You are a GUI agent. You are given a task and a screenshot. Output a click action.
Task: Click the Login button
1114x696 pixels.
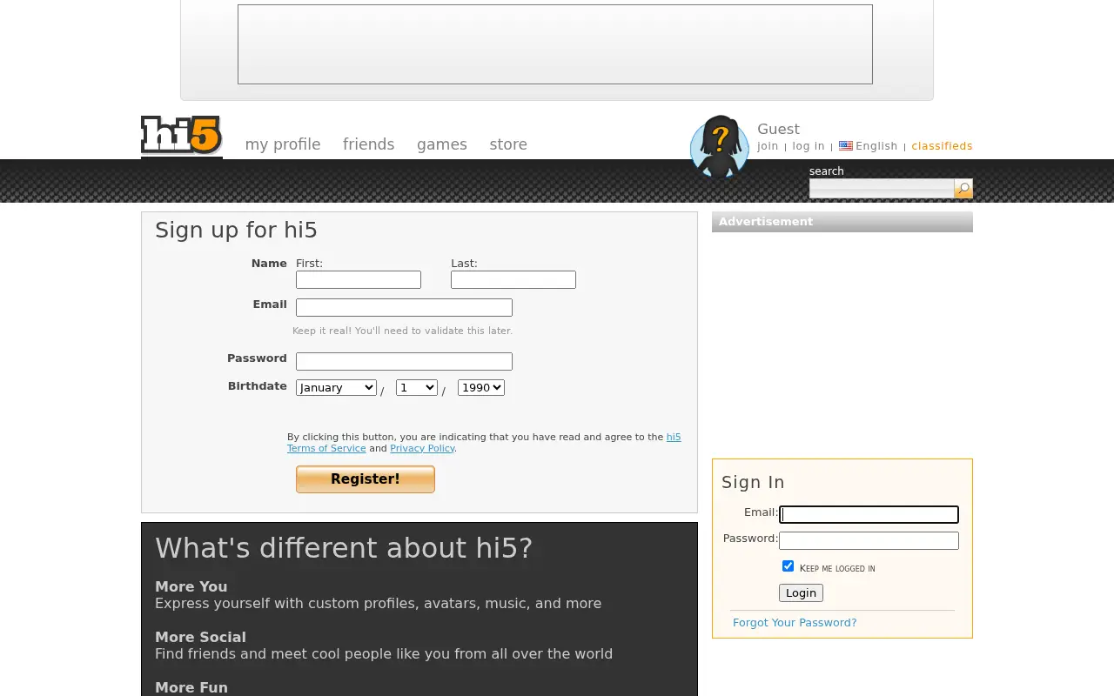(801, 593)
